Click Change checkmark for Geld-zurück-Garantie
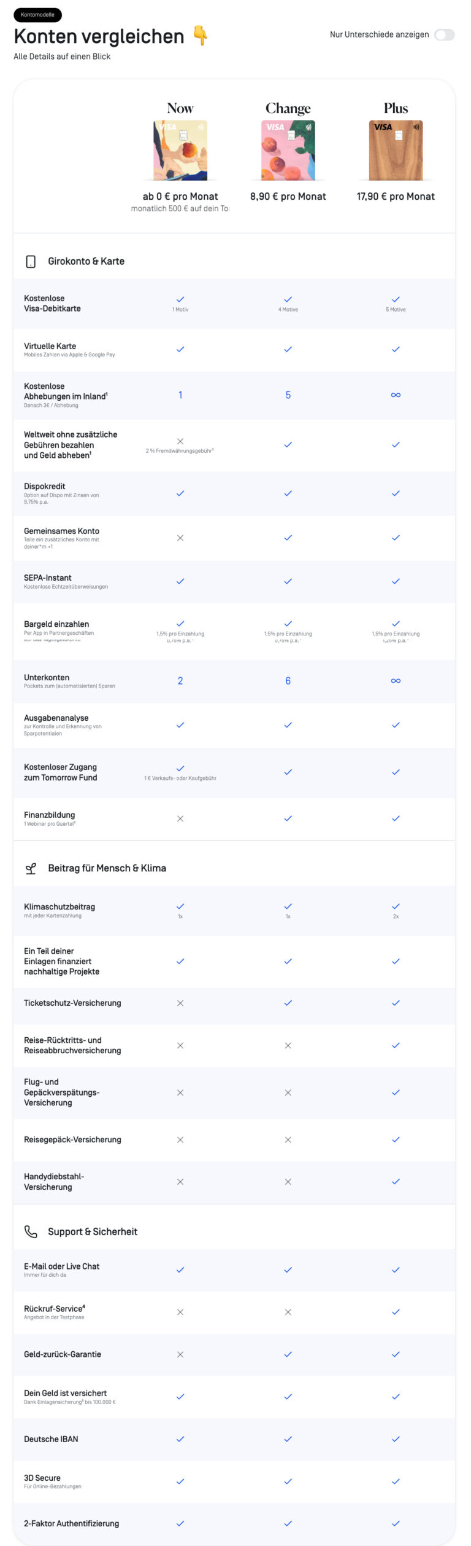Image resolution: width=471 pixels, height=1546 pixels. point(288,1354)
